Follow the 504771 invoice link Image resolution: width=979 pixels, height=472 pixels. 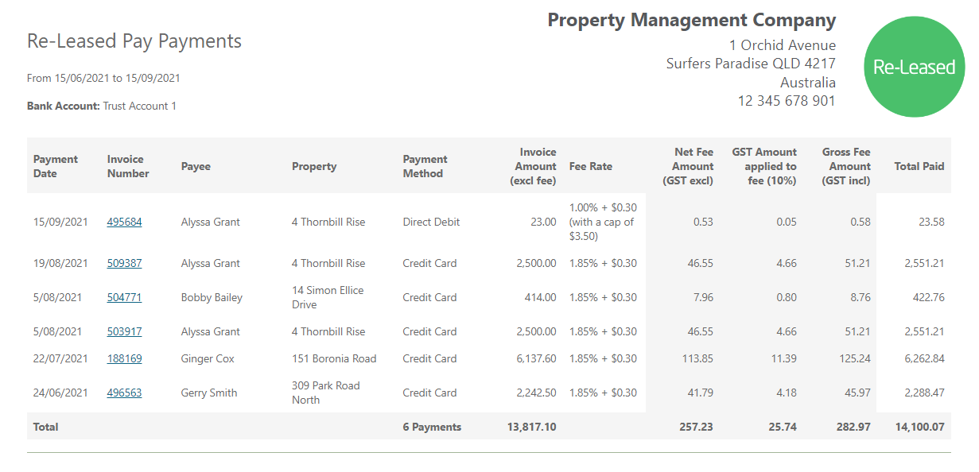coord(124,297)
